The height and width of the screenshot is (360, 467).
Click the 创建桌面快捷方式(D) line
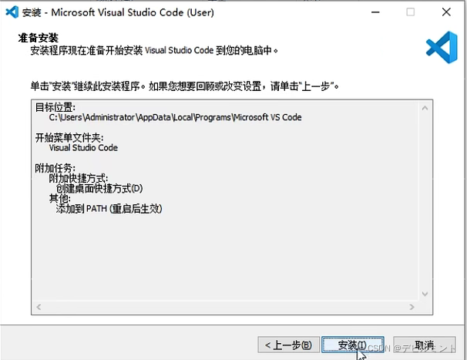tap(99, 188)
